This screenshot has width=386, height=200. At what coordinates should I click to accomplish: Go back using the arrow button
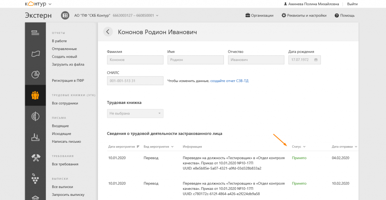pyautogui.click(x=108, y=32)
